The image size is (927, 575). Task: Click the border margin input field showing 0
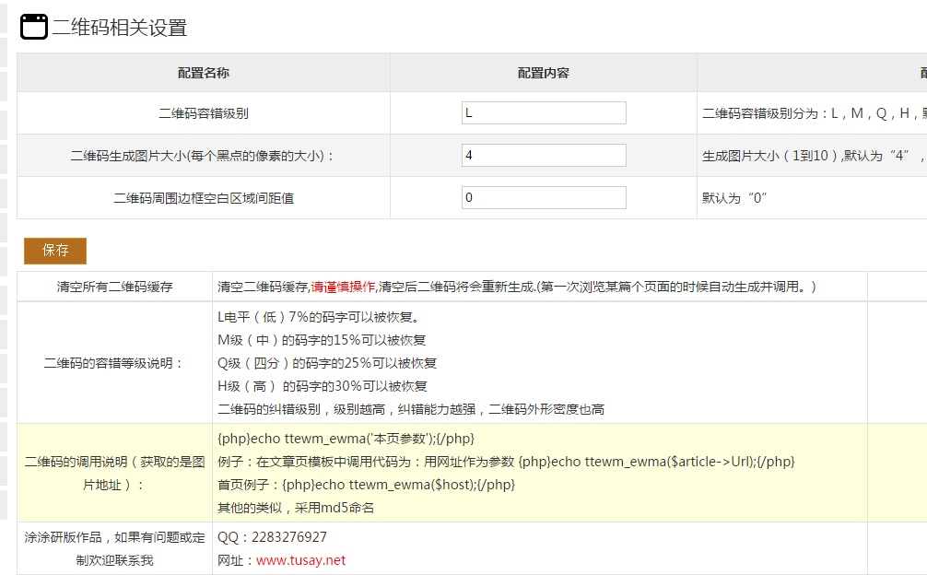[544, 198]
